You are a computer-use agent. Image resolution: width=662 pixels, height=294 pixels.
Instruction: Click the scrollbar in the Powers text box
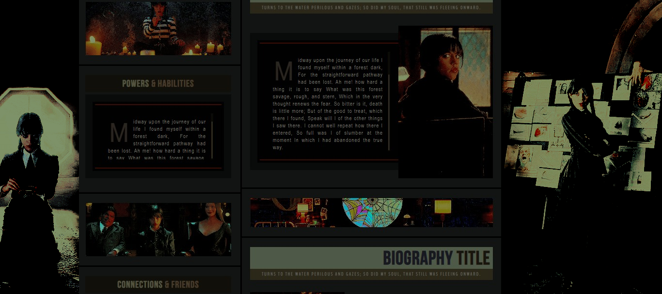coord(212,136)
